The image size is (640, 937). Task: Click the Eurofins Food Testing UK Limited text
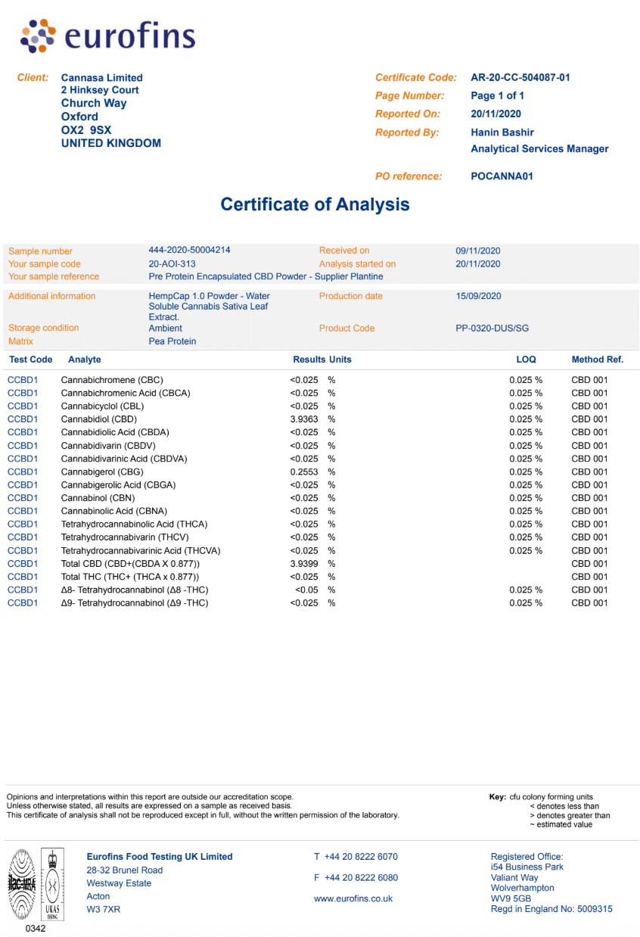160,857
